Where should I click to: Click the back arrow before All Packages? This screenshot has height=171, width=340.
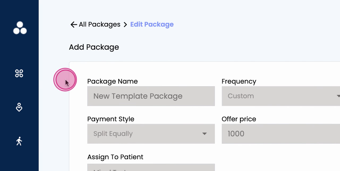(x=74, y=25)
